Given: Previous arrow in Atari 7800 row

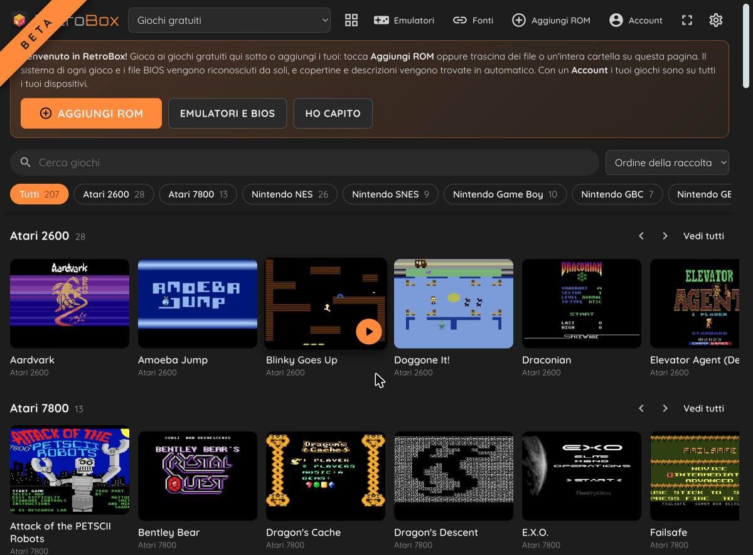Looking at the screenshot, I should point(641,408).
